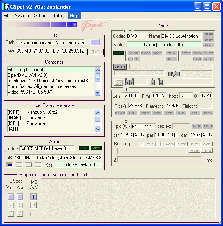Click the PVOP indicator
The width and height of the screenshot is (223, 226).
[x=146, y=53]
